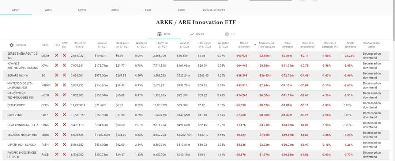Image resolution: width=395 pixels, height=161 pixels.
Task: Switch to the Table view tab
Action: click(164, 34)
